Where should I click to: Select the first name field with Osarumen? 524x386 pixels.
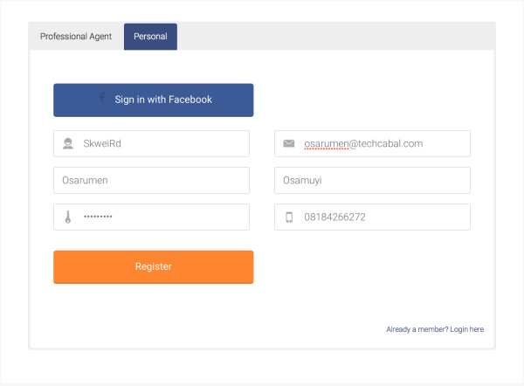point(151,181)
